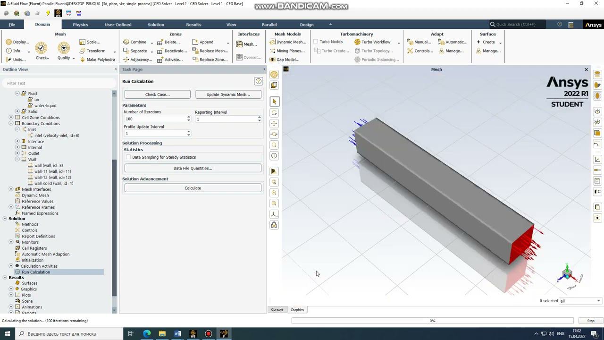Open the selection filter dropdown showing all
604x340 pixels.
point(580,301)
